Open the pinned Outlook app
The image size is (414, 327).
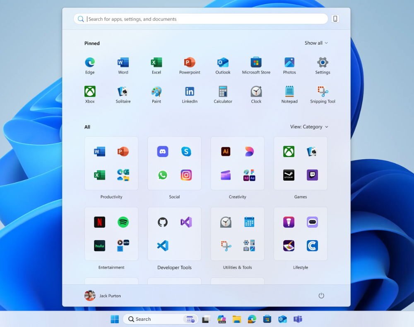[223, 62]
